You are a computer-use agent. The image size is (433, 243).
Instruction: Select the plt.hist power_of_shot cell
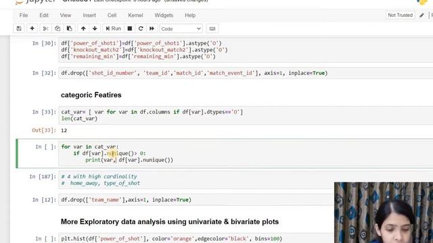point(196,238)
